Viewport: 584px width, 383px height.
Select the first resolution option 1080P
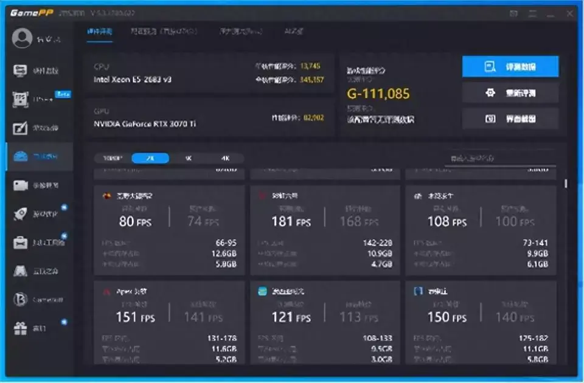pos(113,158)
